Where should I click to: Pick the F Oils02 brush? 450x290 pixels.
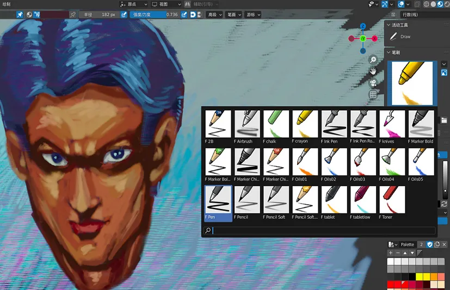pyautogui.click(x=334, y=165)
